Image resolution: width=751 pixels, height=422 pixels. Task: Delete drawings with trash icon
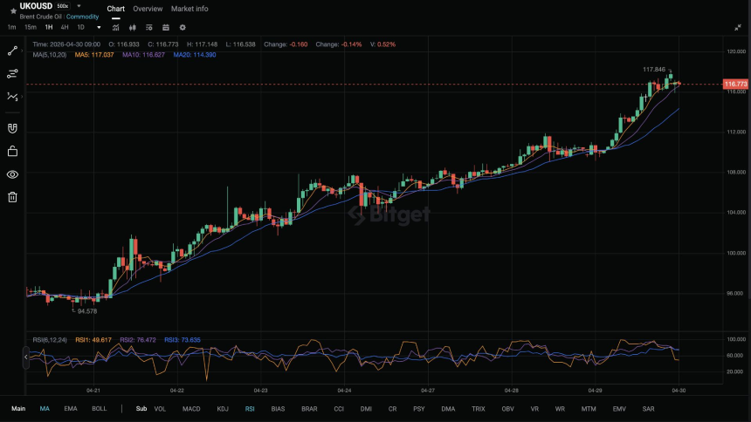coord(12,197)
